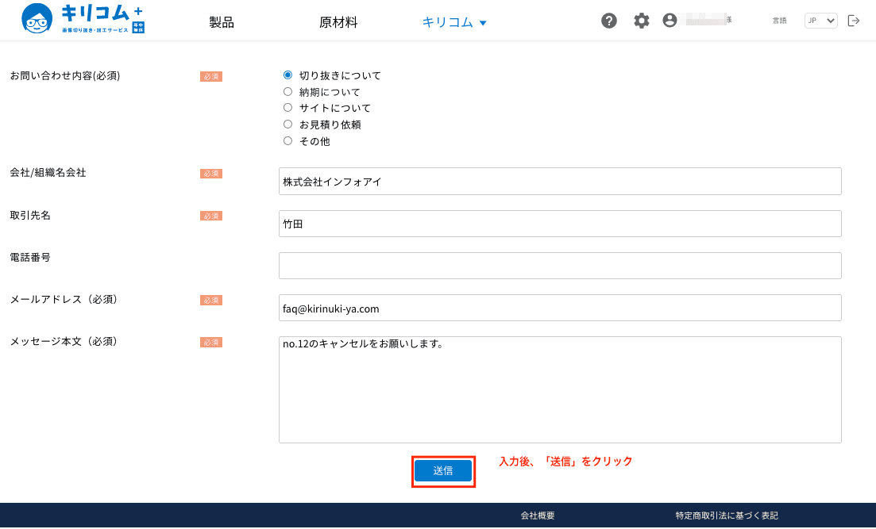Click the 取引先名 field containing 竹田

pyautogui.click(x=560, y=224)
